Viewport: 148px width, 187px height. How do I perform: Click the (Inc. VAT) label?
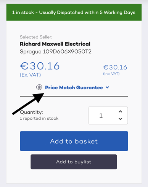point(111,74)
